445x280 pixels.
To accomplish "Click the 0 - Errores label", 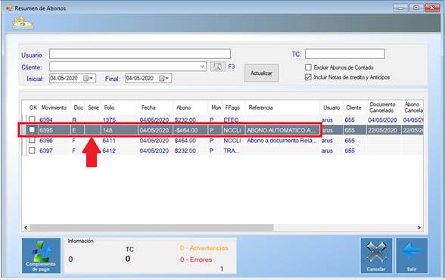I will click(196, 260).
